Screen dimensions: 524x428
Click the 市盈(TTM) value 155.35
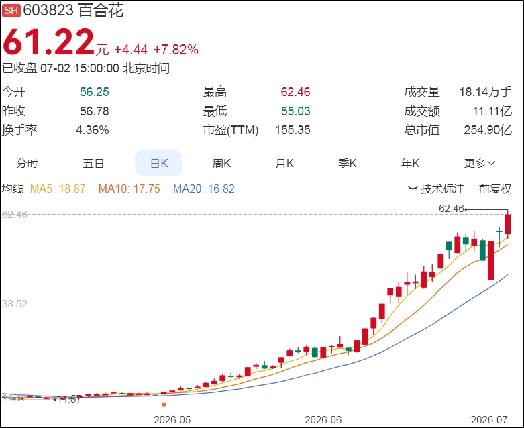coord(293,130)
